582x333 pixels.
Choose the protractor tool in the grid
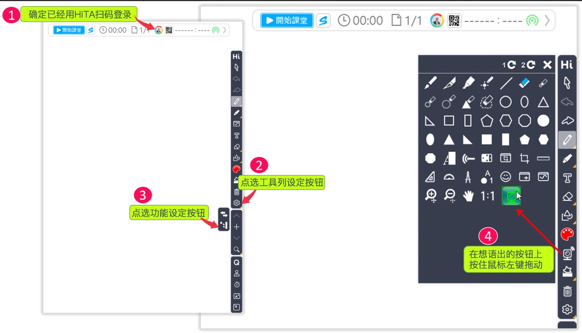(x=449, y=177)
